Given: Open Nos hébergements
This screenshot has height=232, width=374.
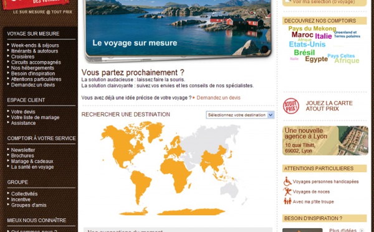Looking at the screenshot, I should point(32,68).
